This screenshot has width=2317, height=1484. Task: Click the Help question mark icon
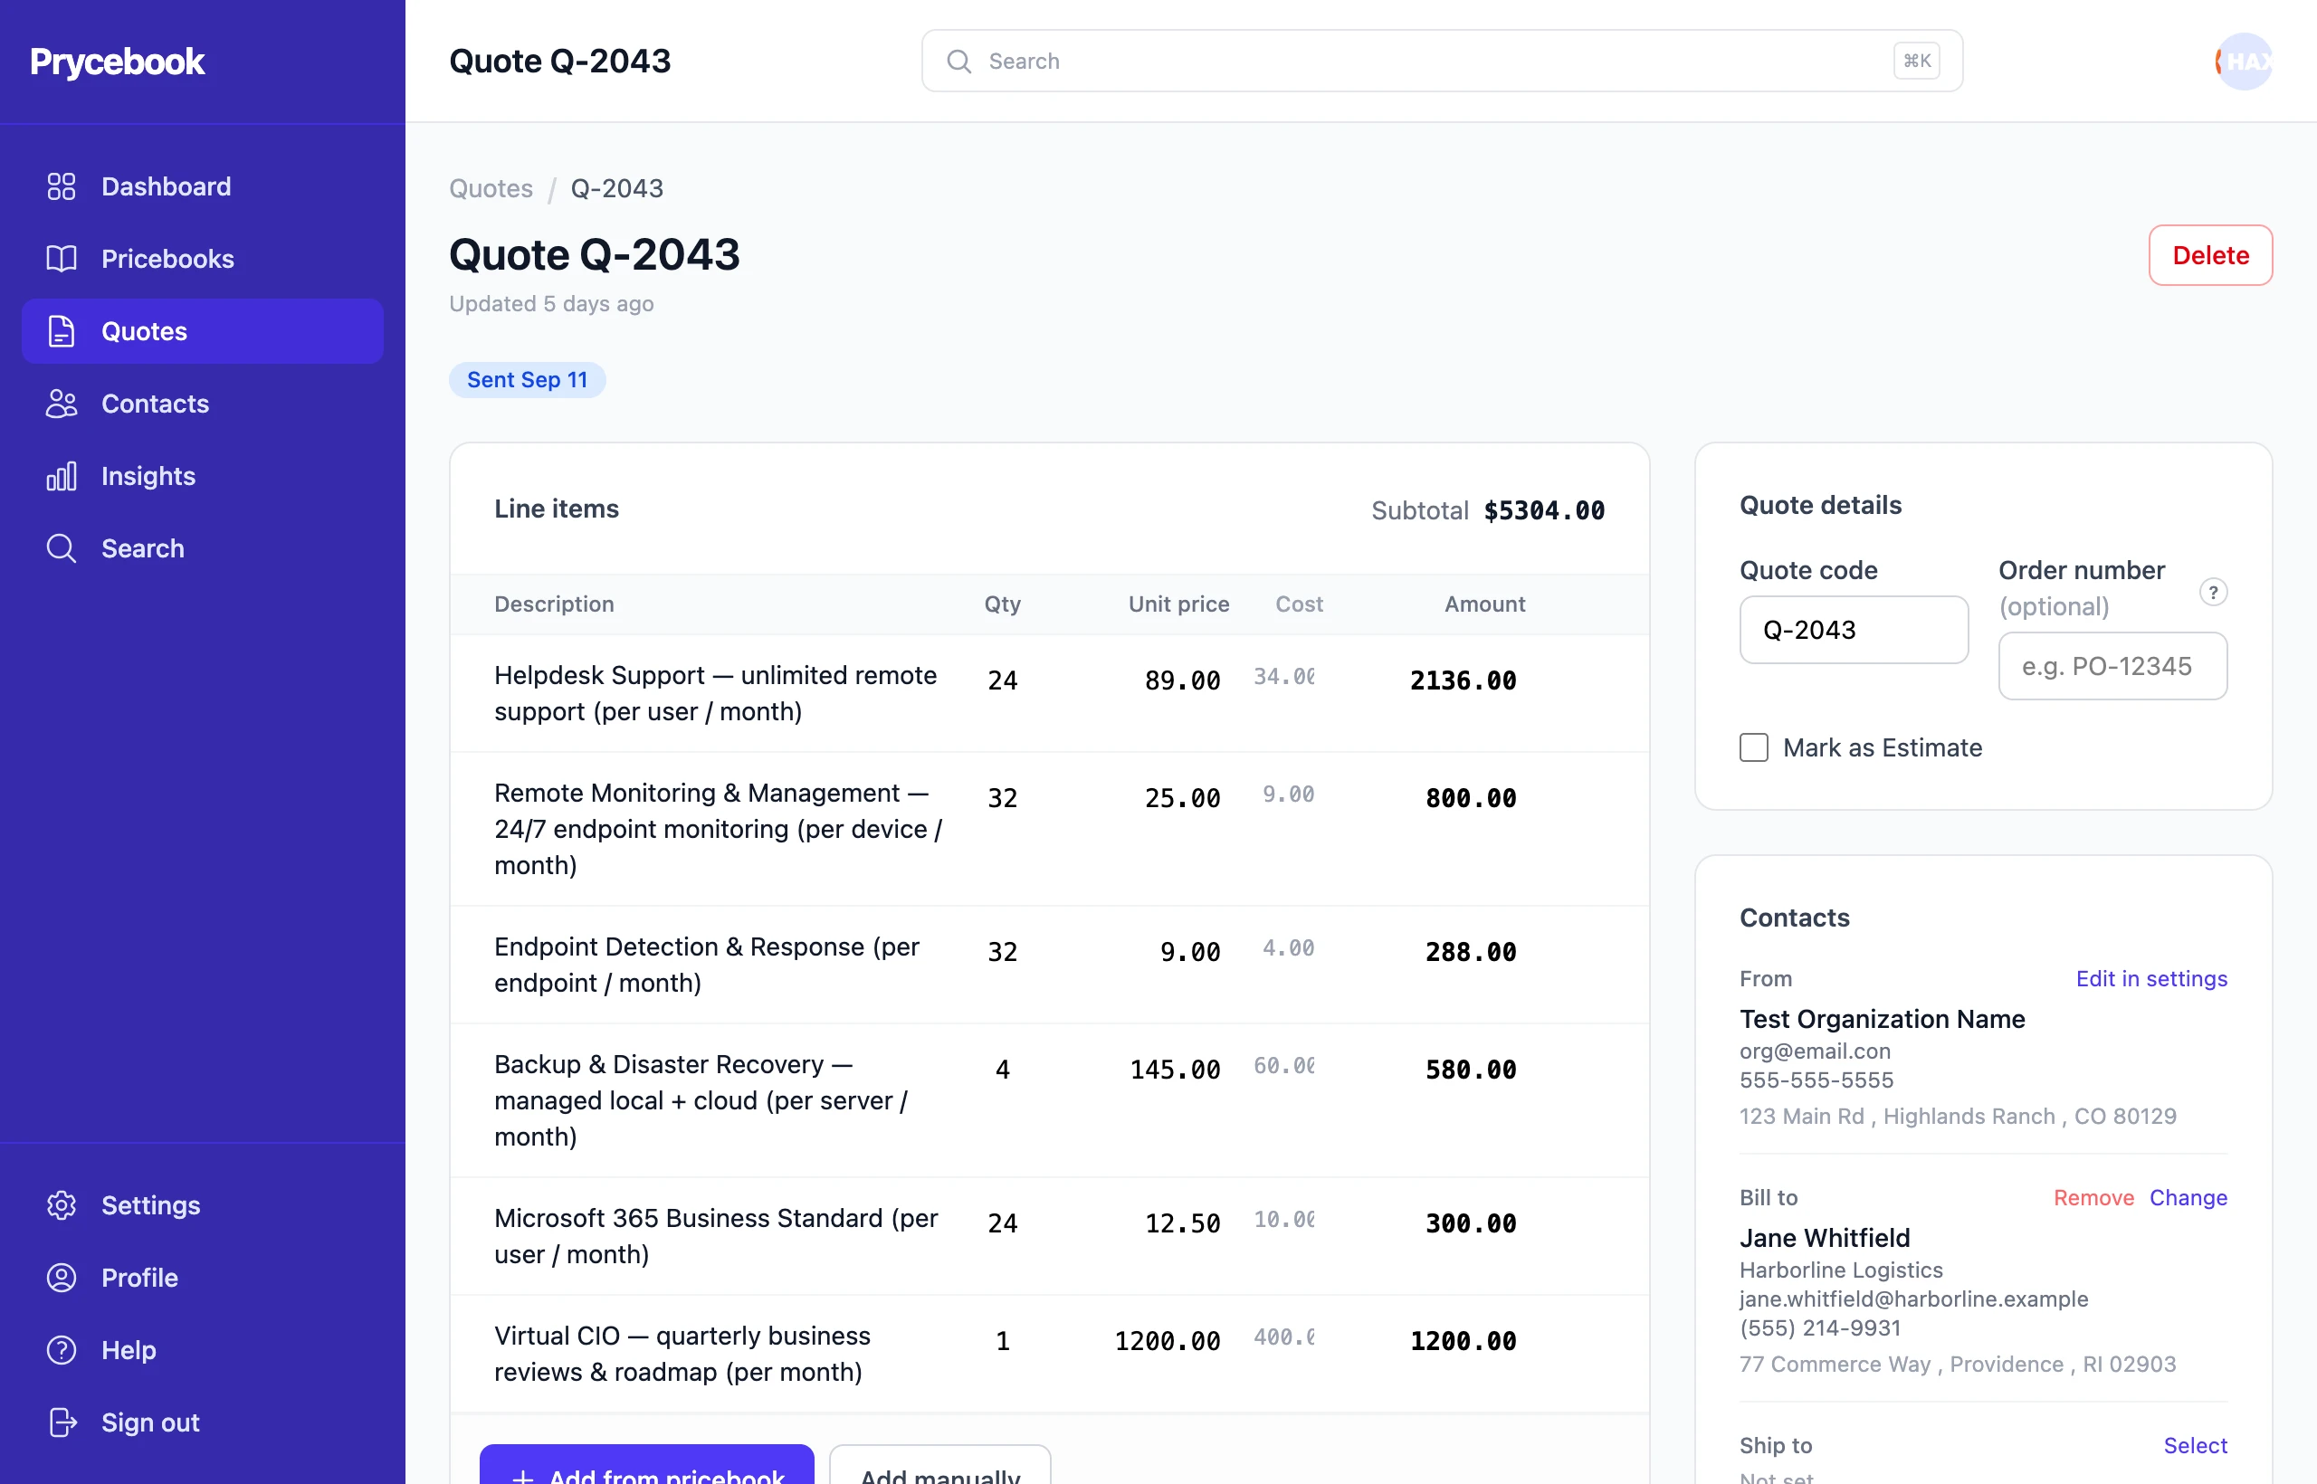click(62, 1349)
